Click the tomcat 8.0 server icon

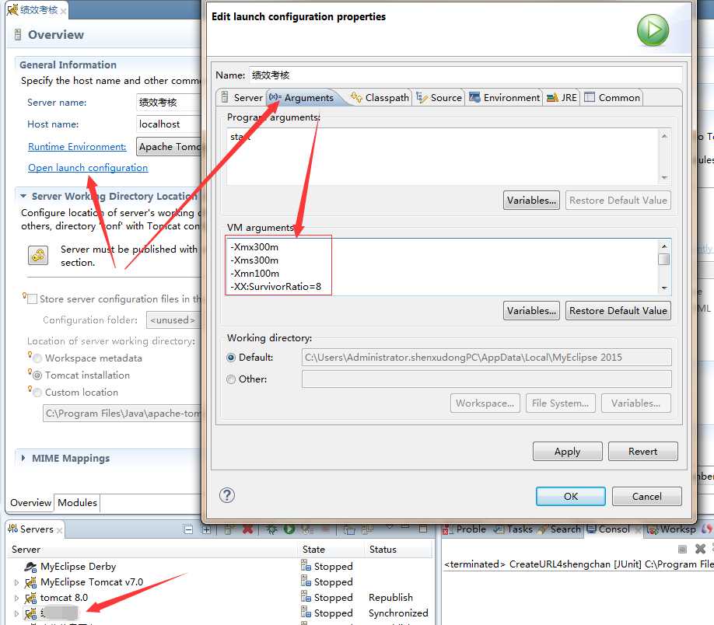tap(30, 598)
